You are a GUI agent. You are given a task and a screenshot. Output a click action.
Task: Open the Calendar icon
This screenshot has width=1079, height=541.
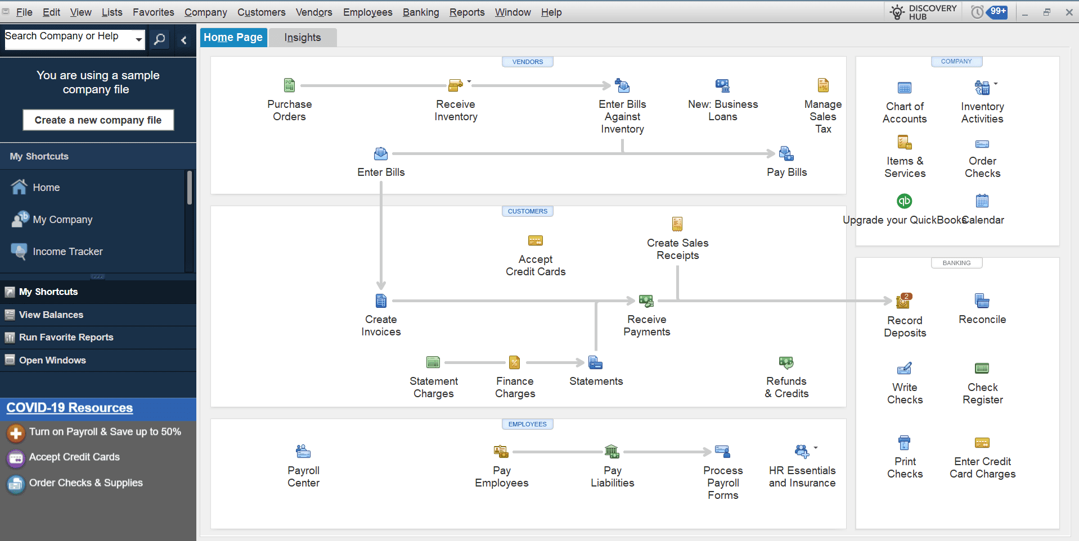[x=982, y=201]
